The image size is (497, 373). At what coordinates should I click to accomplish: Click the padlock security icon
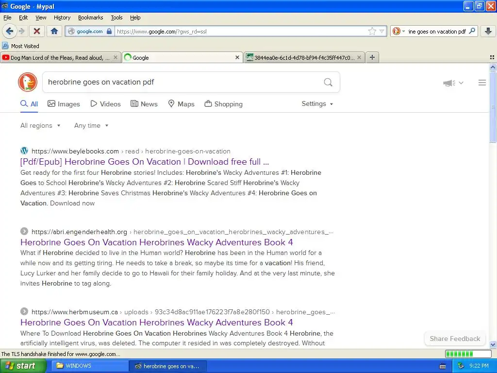109,31
